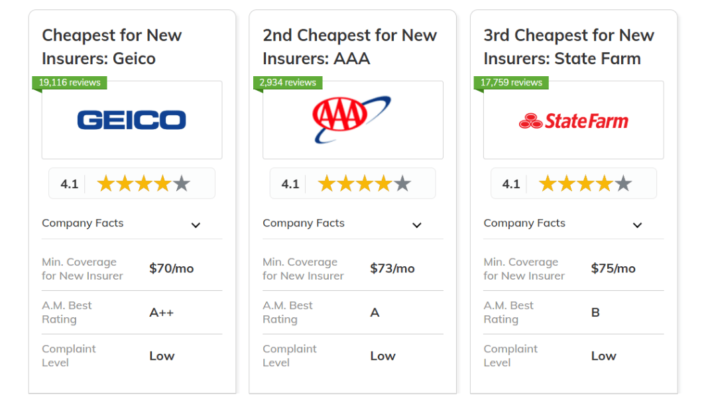Click the gray fifth star under Geico
Screen dimensions: 708x414
tap(182, 183)
